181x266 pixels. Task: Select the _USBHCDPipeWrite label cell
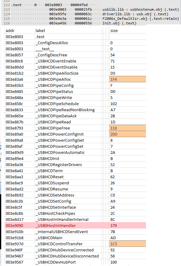coord(68,98)
